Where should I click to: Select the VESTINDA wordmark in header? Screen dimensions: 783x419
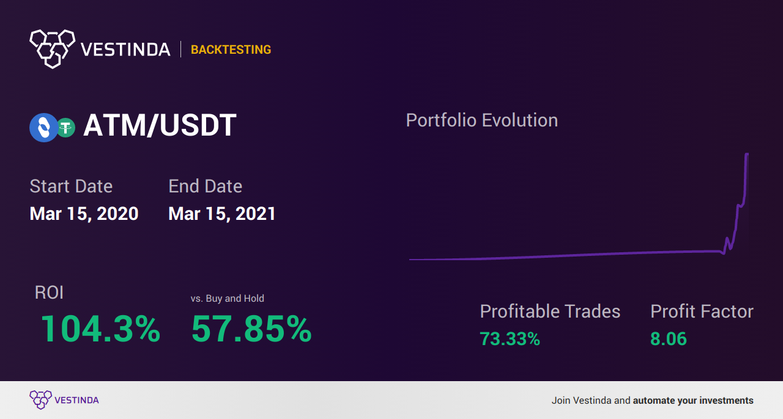(x=125, y=49)
